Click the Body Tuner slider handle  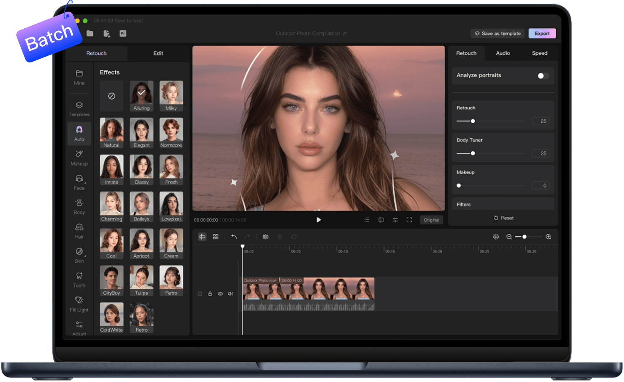coord(473,154)
